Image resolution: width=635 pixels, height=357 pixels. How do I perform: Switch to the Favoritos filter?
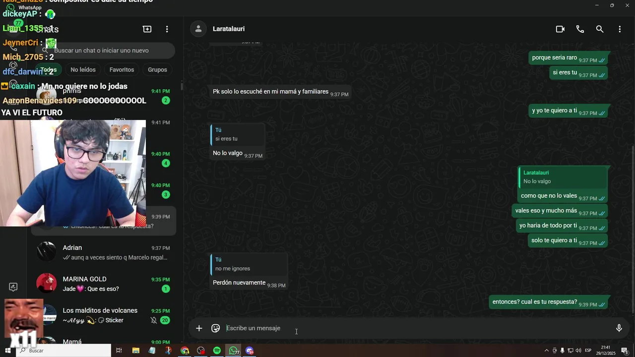[x=122, y=70]
